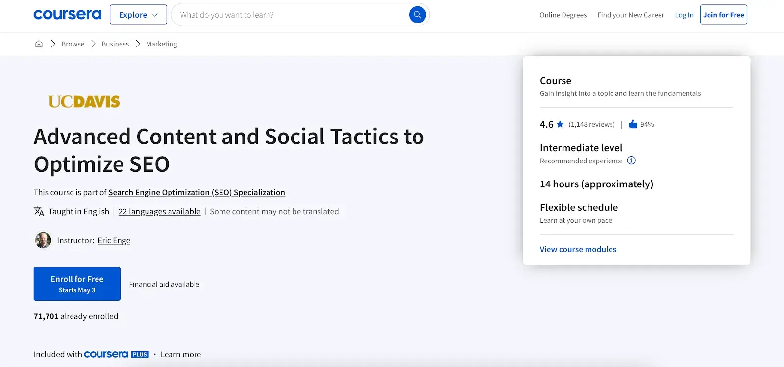Click the translation language icon
784x367 pixels.
pos(39,211)
